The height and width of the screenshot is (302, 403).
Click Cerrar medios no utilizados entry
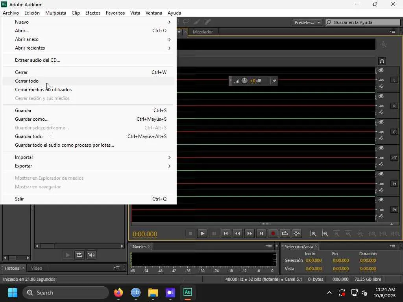point(89,90)
